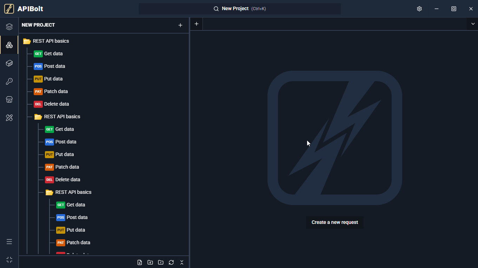Select the cubes collections sidebar icon
The width and height of the screenshot is (478, 268).
9,45
